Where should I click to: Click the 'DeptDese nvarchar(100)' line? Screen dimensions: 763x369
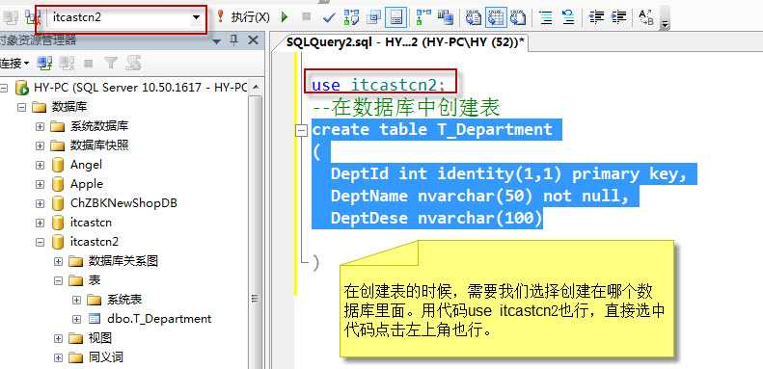[437, 219]
